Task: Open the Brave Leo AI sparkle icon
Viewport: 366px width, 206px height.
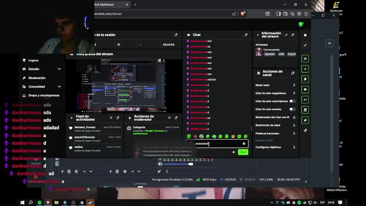Action: [x=292, y=14]
